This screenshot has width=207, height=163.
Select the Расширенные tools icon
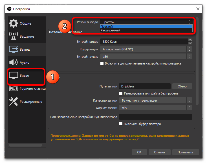(14, 101)
